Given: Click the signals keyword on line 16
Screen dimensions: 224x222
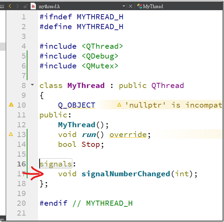Looking at the screenshot, I should [56, 164].
